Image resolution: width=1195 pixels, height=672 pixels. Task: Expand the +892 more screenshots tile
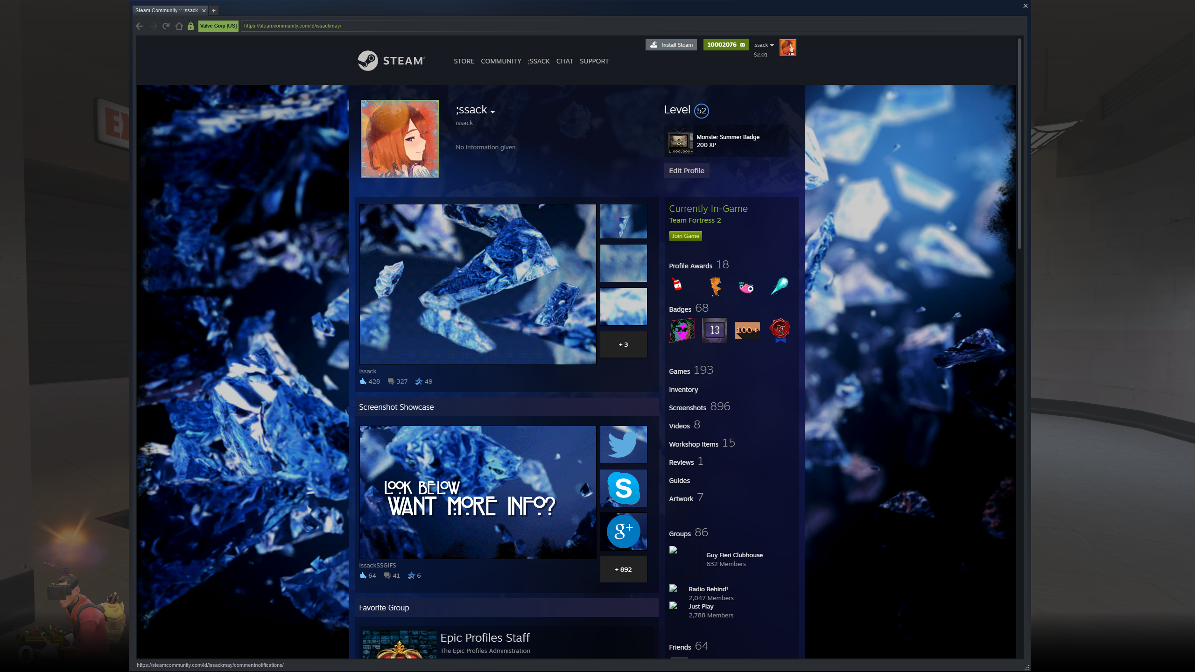point(623,569)
